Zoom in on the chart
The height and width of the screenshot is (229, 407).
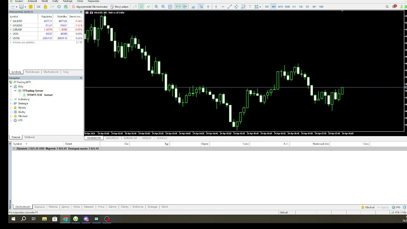tap(156, 7)
